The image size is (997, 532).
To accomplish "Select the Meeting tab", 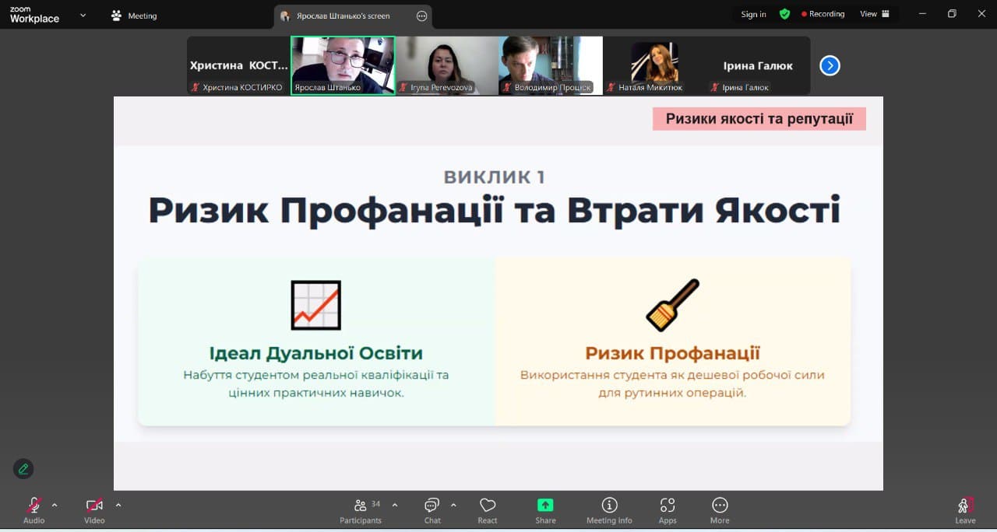I will tap(135, 16).
